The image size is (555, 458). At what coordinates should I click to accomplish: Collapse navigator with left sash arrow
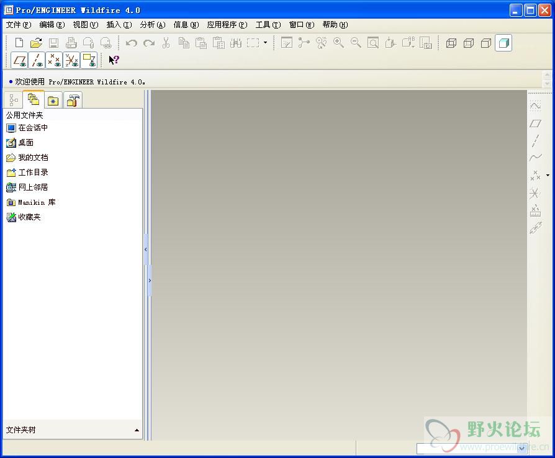pyautogui.click(x=146, y=249)
